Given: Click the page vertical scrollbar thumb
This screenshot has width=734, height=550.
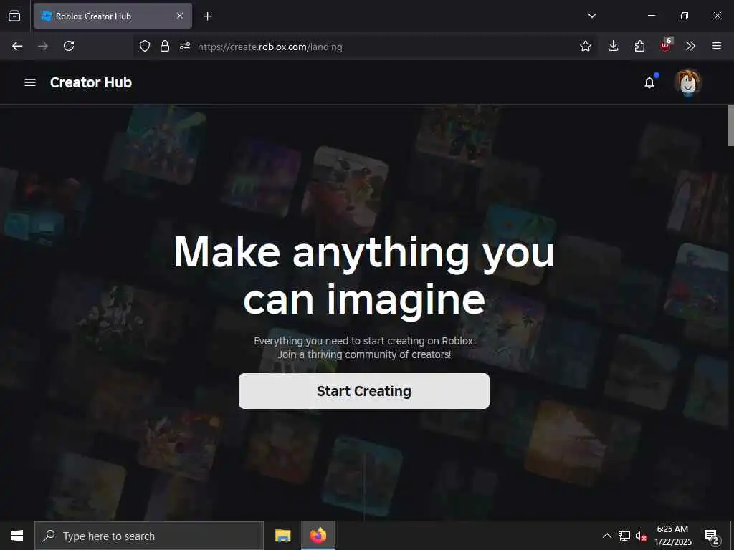Looking at the screenshot, I should [730, 125].
